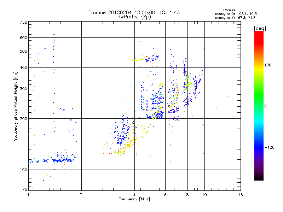
Task: Click the colorbar tick label '100' beside the color scale
Action: (268, 65)
